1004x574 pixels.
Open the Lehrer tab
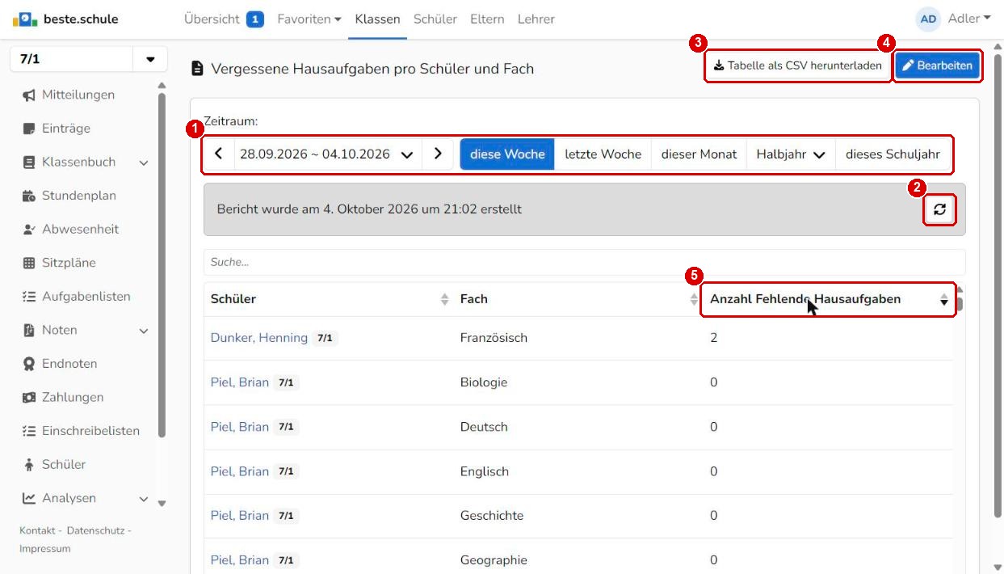536,19
